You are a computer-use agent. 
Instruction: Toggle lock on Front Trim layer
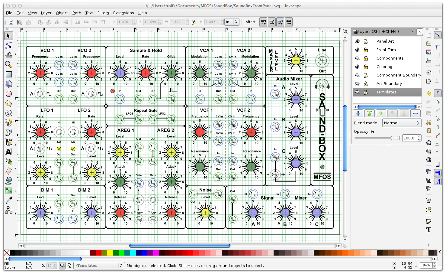coord(366,50)
